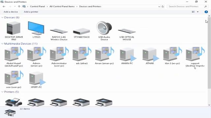Click the 22 items status text
The width and height of the screenshot is (211, 118).
point(25,109)
